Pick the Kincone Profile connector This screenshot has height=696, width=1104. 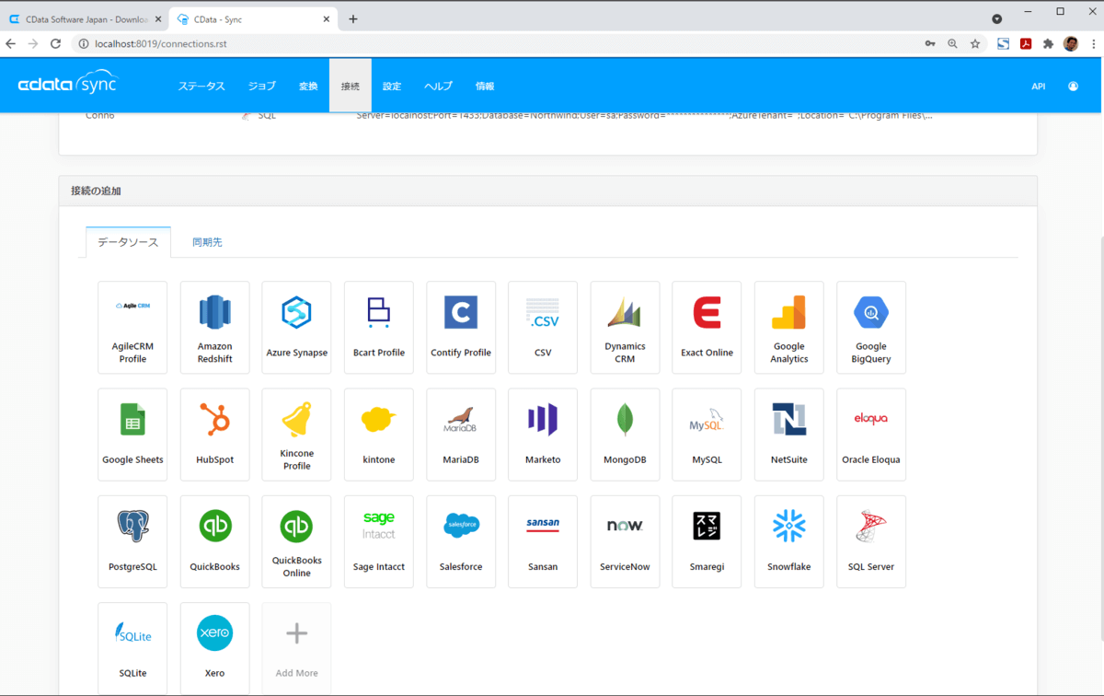click(296, 435)
